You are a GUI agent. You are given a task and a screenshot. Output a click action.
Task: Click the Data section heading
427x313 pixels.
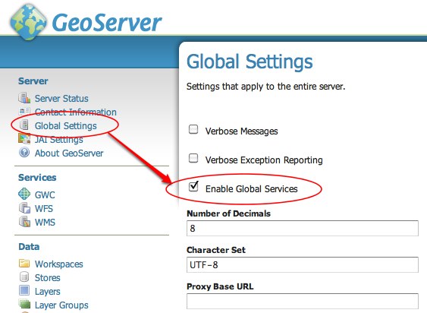29,247
